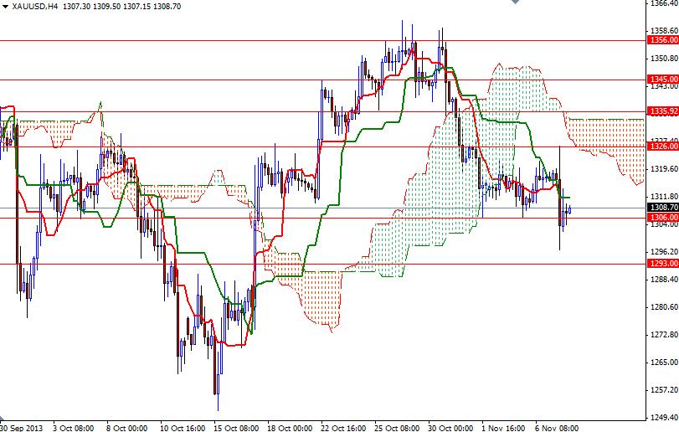The width and height of the screenshot is (679, 432).
Task: Click the 6 Nov 08:00 time label
Action: (557, 427)
